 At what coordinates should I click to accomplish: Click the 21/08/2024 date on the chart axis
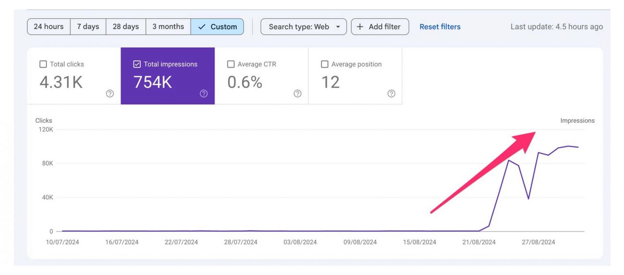479,242
